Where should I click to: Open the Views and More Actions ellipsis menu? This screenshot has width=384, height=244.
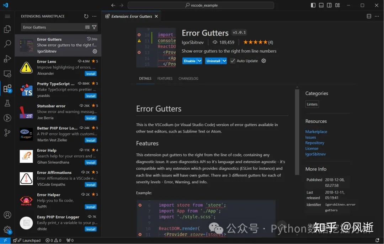pos(94,16)
